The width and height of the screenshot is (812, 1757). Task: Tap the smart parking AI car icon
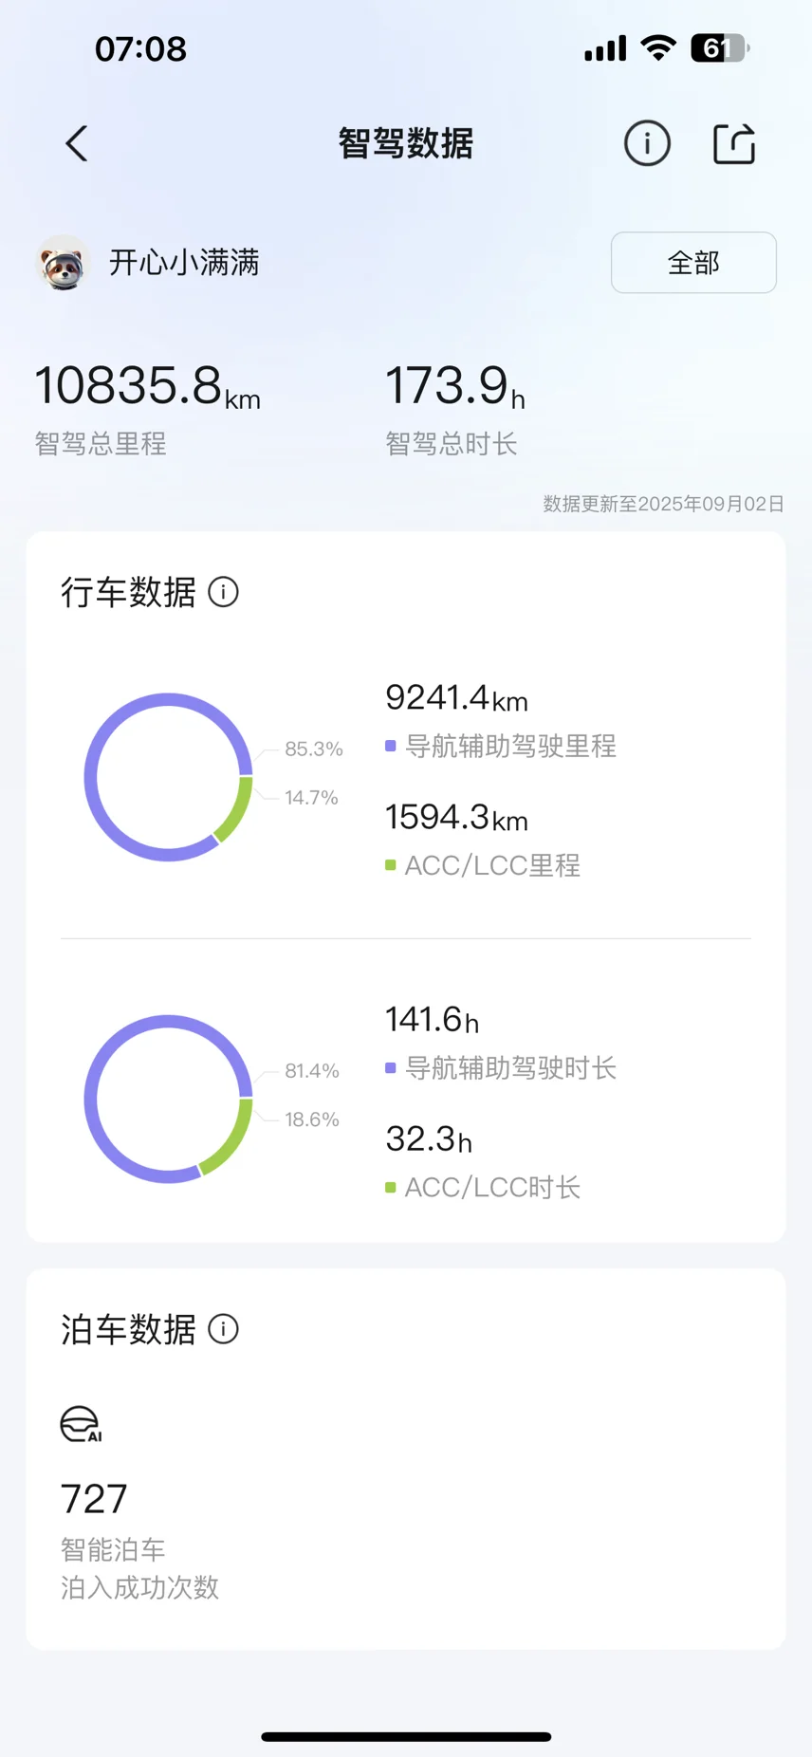click(x=81, y=1424)
